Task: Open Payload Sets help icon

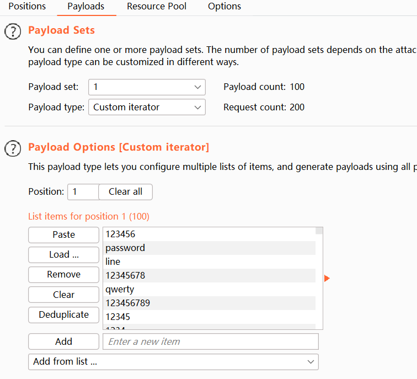Action: (13, 31)
